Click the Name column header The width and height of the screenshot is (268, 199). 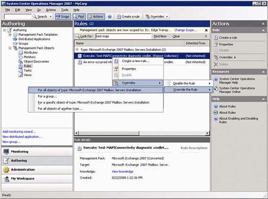(129, 43)
